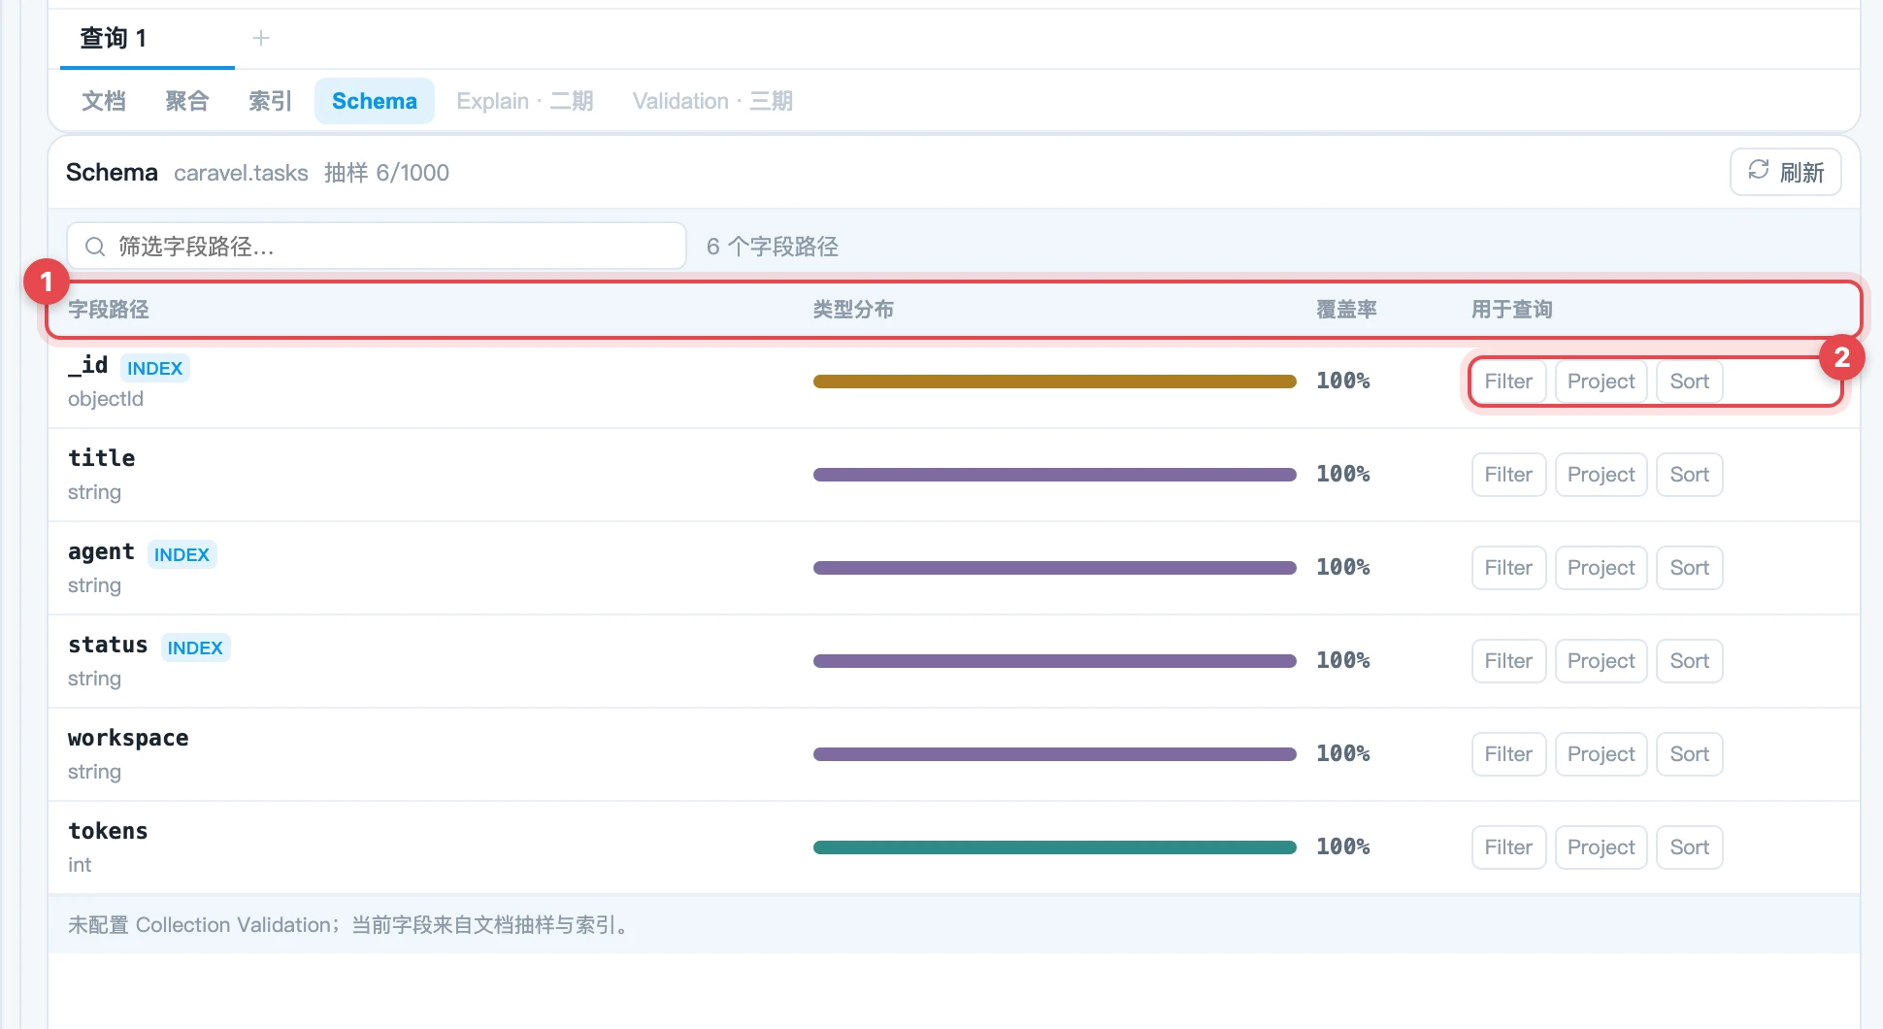Click Filter button for title field
1883x1029 pixels.
[x=1508, y=475]
